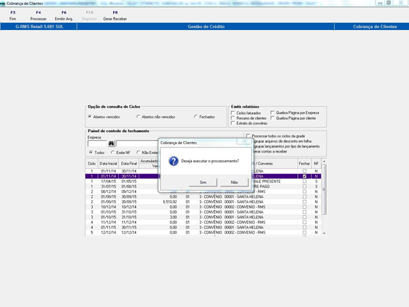Image resolution: width=409 pixels, height=307 pixels.
Task: Click the NF column header
Action: [316, 163]
